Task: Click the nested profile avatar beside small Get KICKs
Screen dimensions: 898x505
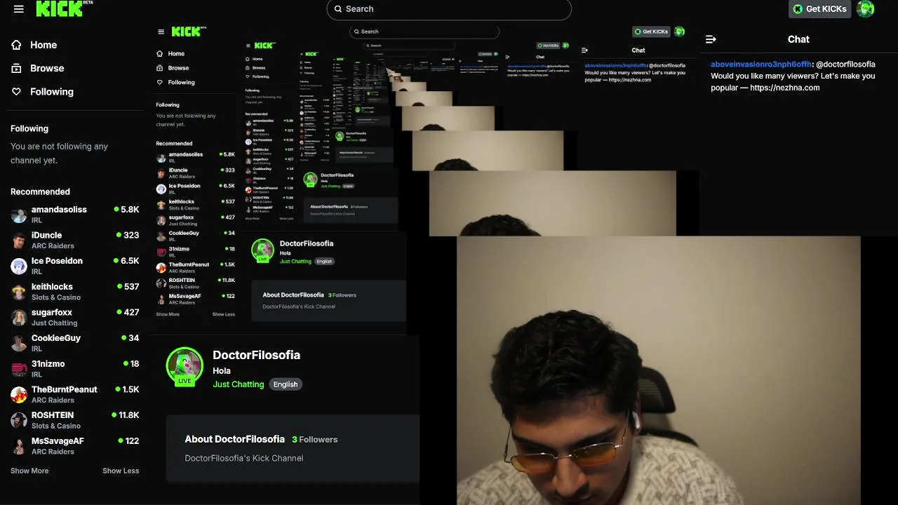Action: tap(679, 32)
